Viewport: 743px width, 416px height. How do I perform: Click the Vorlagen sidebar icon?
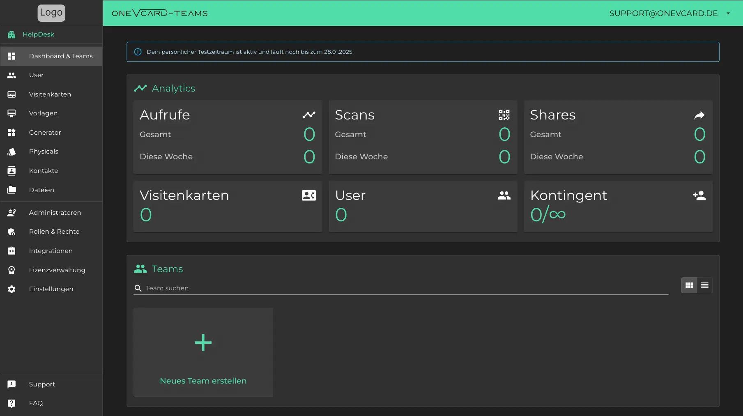[x=12, y=113]
